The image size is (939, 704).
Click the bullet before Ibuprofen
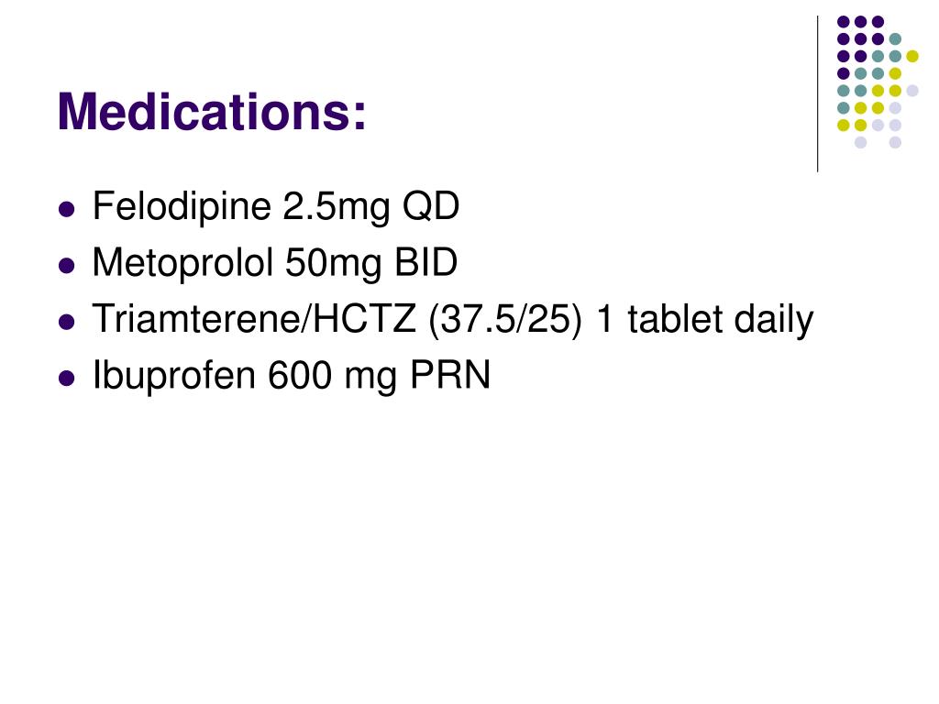[x=67, y=379]
